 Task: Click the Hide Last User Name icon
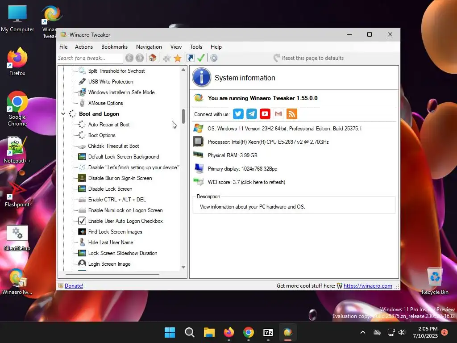click(82, 243)
